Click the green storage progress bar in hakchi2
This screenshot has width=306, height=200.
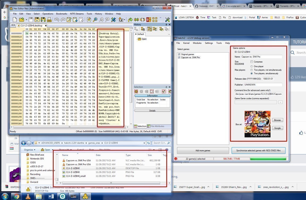pyautogui.click(x=268, y=159)
